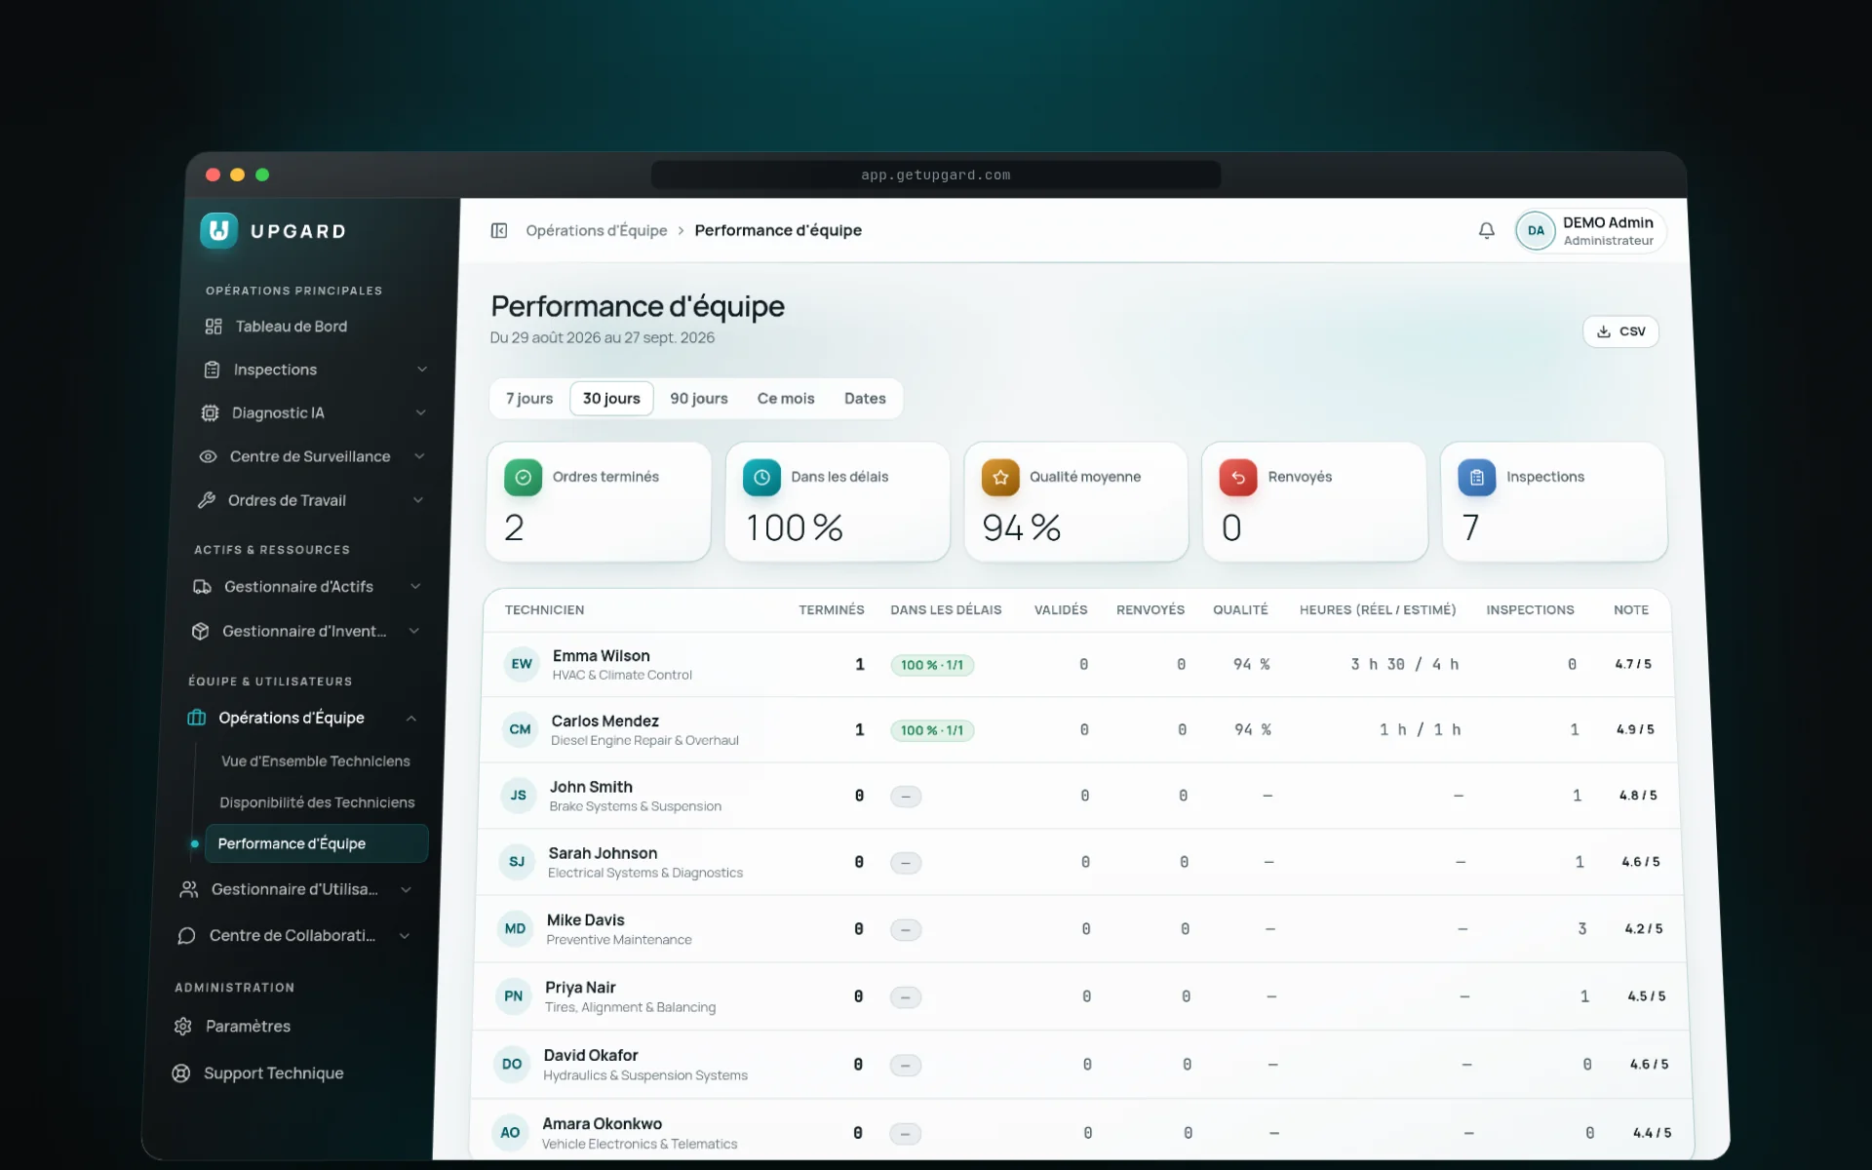Click the CM avatar for Carlos Mendez
Screen dimensions: 1872x1170
(520, 729)
